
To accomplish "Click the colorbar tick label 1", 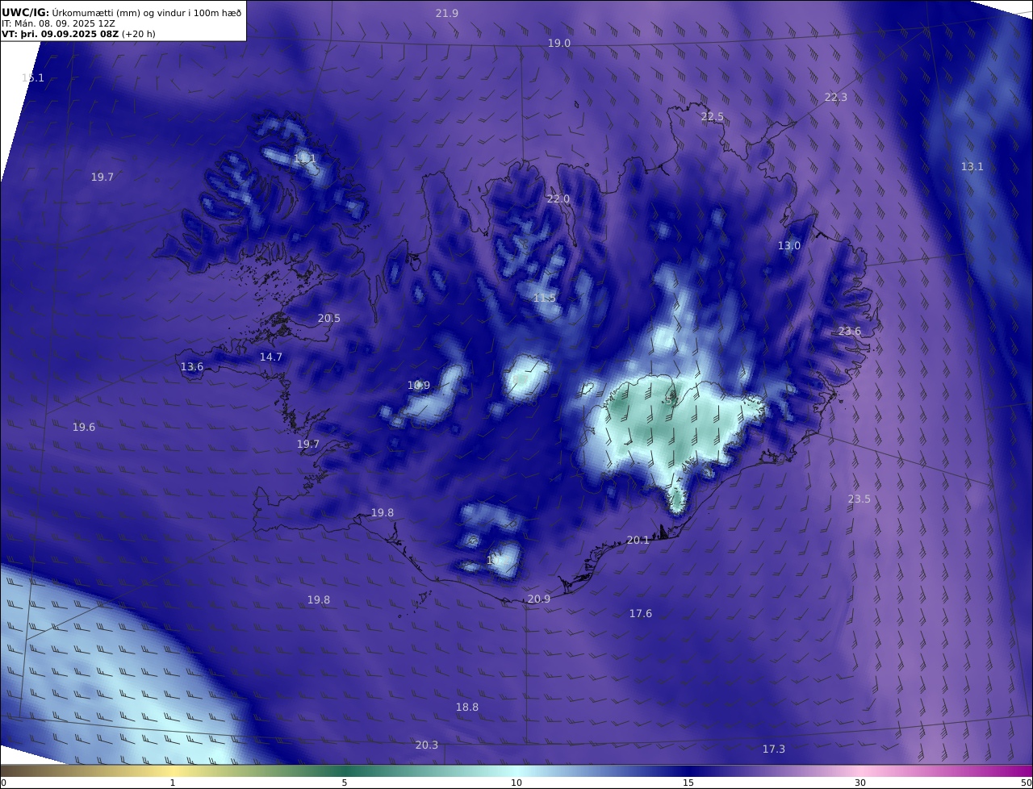I will click(173, 783).
